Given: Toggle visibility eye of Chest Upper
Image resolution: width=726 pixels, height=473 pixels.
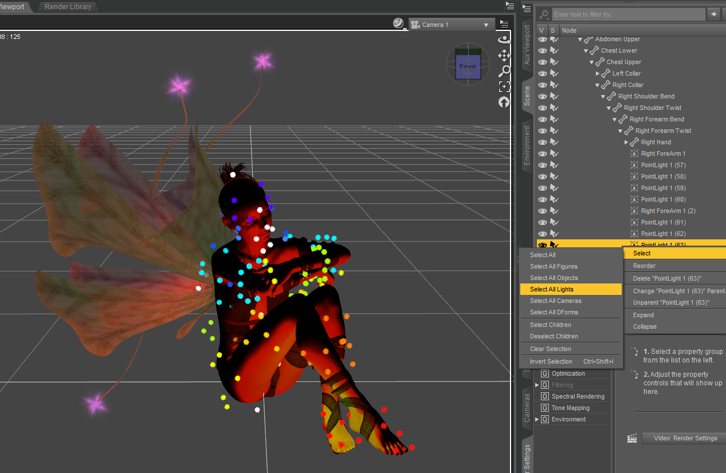Looking at the screenshot, I should [542, 62].
